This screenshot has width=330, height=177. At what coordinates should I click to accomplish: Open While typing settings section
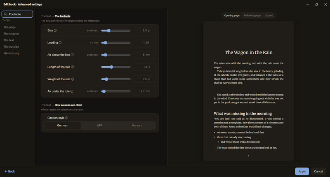coord(12,53)
